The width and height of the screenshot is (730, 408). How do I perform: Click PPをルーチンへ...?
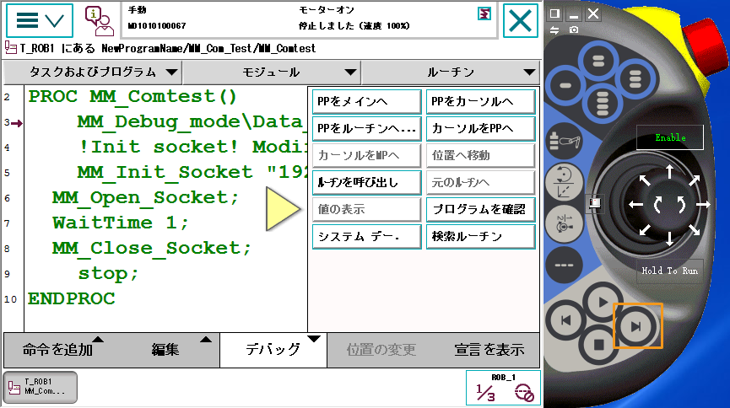tap(367, 129)
